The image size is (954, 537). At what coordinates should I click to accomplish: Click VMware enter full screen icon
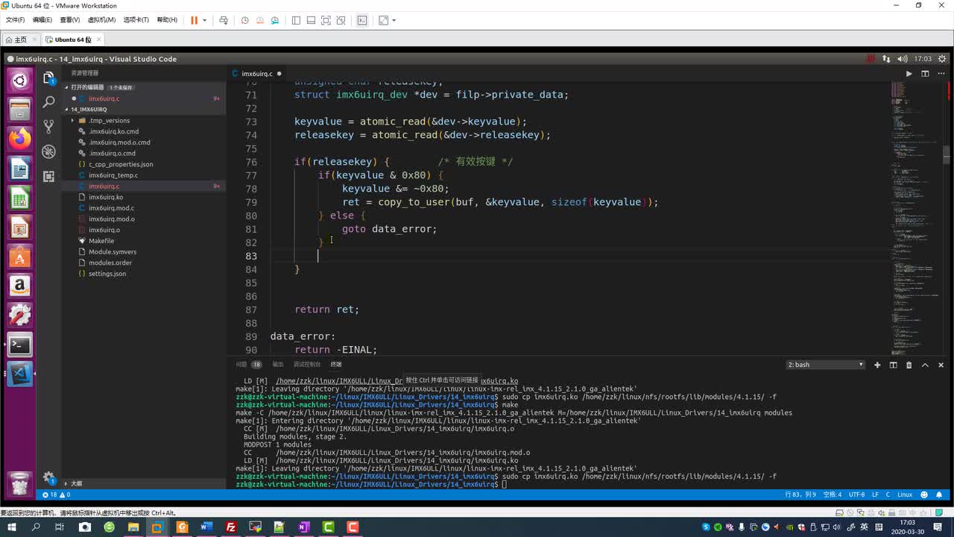326,20
